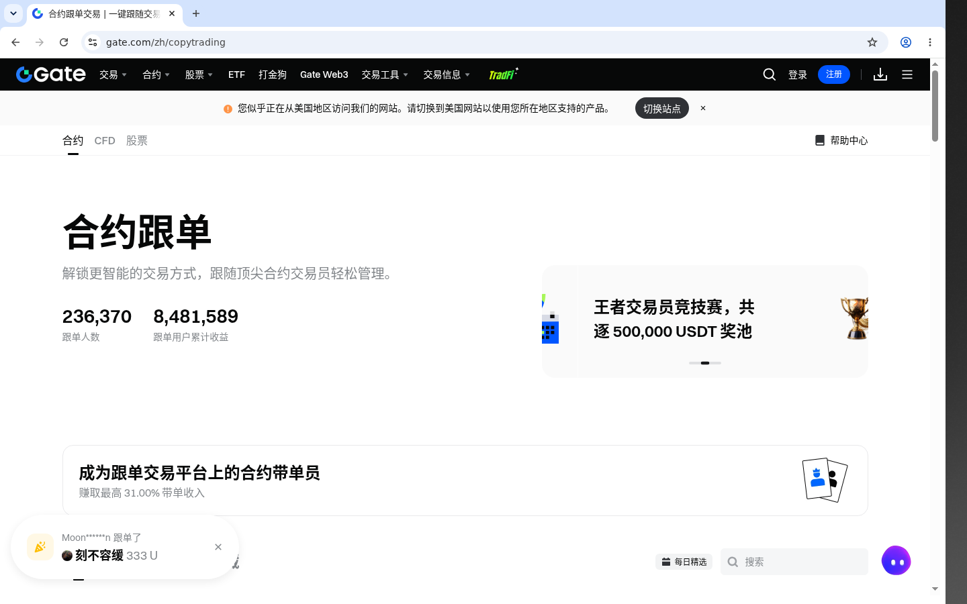Screen dimensions: 967x604
Task: Expand the 交易工具 nav dropdown
Action: coord(385,74)
